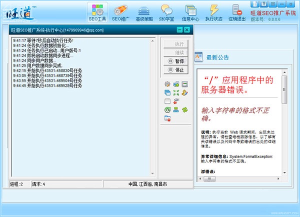Click the 最新公告 announcement icon
Image resolution: width=300 pixels, height=217 pixels.
pyautogui.click(x=198, y=57)
